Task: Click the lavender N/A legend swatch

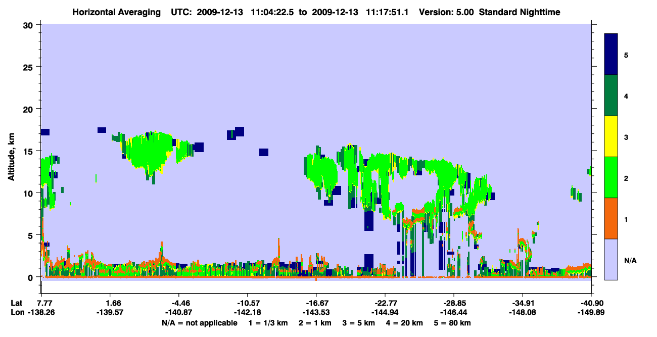Action: (611, 259)
